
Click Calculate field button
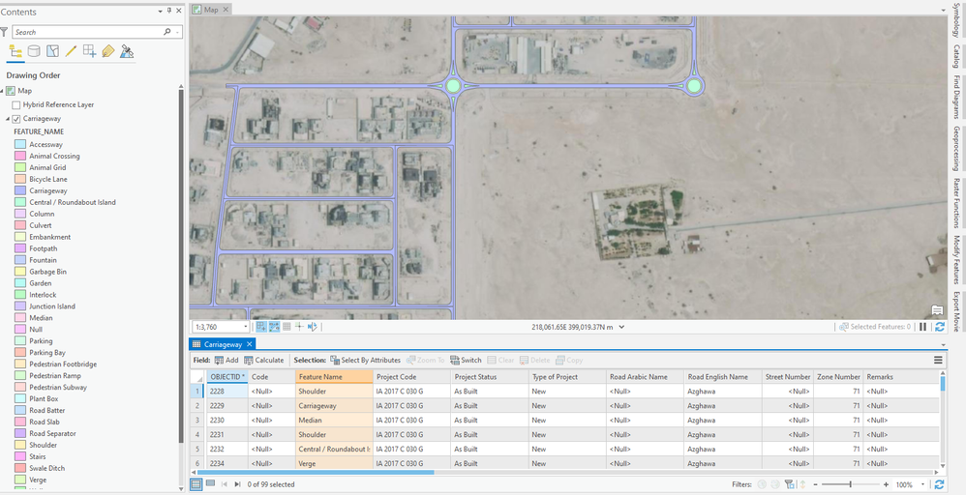263,361
